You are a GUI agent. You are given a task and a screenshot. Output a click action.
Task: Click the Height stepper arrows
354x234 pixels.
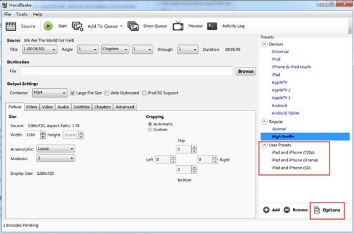81,135
